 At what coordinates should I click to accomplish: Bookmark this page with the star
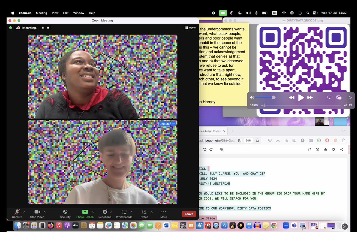(x=258, y=140)
